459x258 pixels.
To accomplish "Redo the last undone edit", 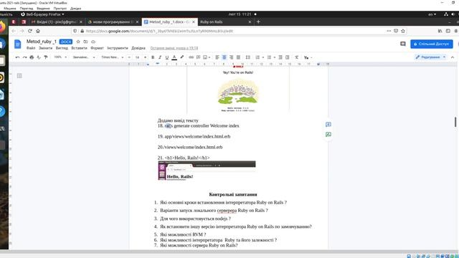I will (x=24, y=57).
